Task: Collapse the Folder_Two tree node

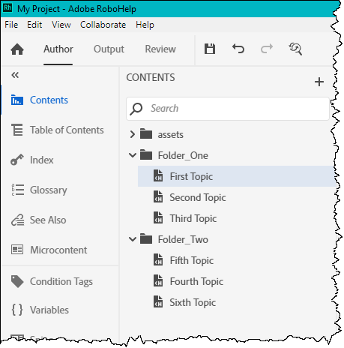Action: pos(133,239)
